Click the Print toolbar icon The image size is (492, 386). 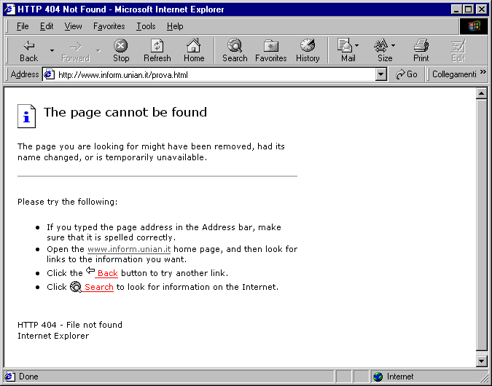pos(421,45)
